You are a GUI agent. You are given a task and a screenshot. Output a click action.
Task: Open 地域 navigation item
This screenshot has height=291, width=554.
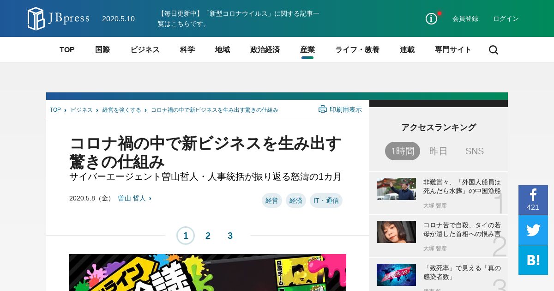(223, 50)
